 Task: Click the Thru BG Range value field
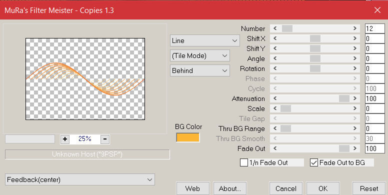pyautogui.click(x=375, y=128)
